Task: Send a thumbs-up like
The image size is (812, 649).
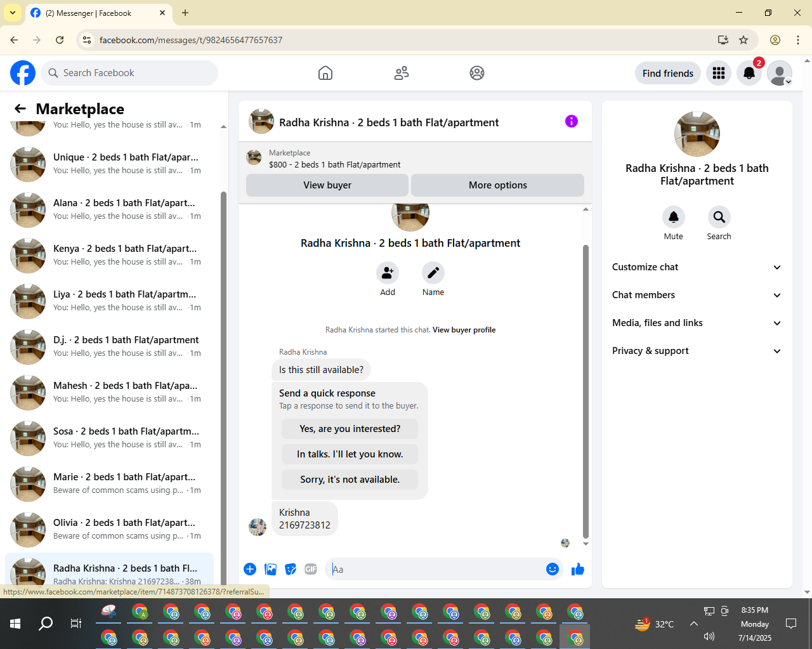Action: pos(578,569)
